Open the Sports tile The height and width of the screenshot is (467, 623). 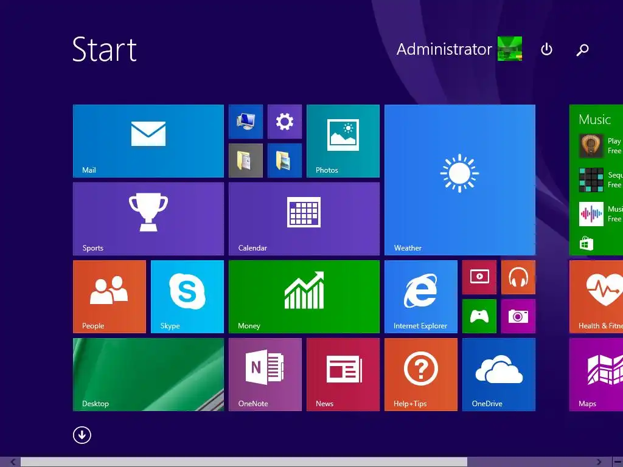tap(148, 219)
